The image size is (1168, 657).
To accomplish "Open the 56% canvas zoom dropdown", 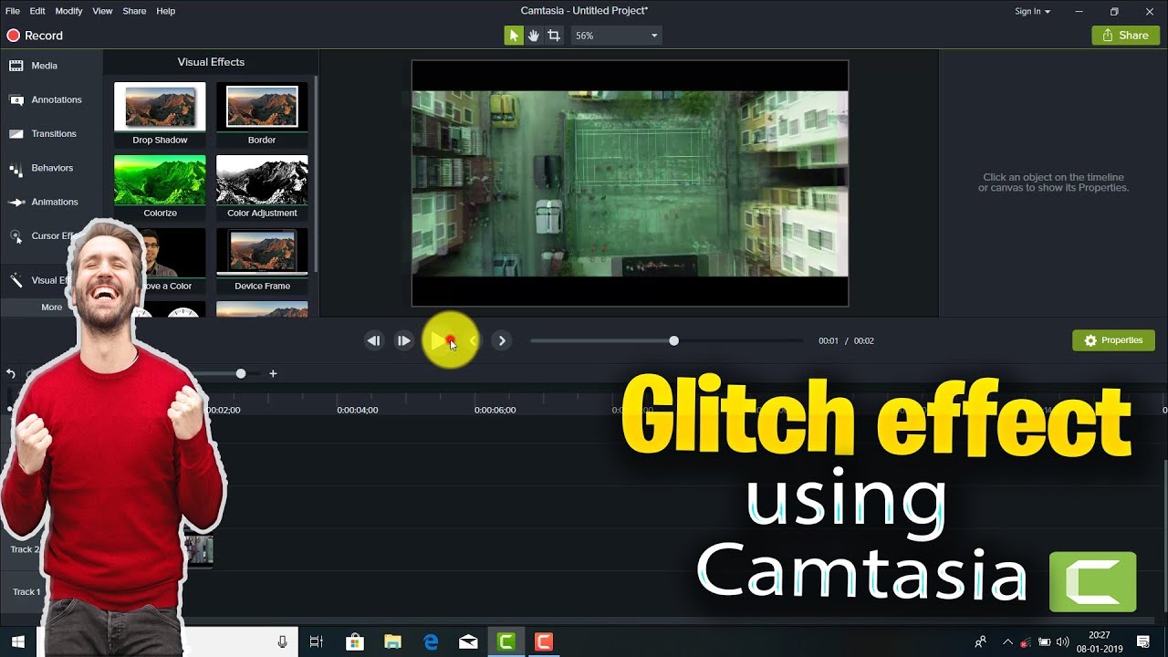I will pyautogui.click(x=616, y=36).
